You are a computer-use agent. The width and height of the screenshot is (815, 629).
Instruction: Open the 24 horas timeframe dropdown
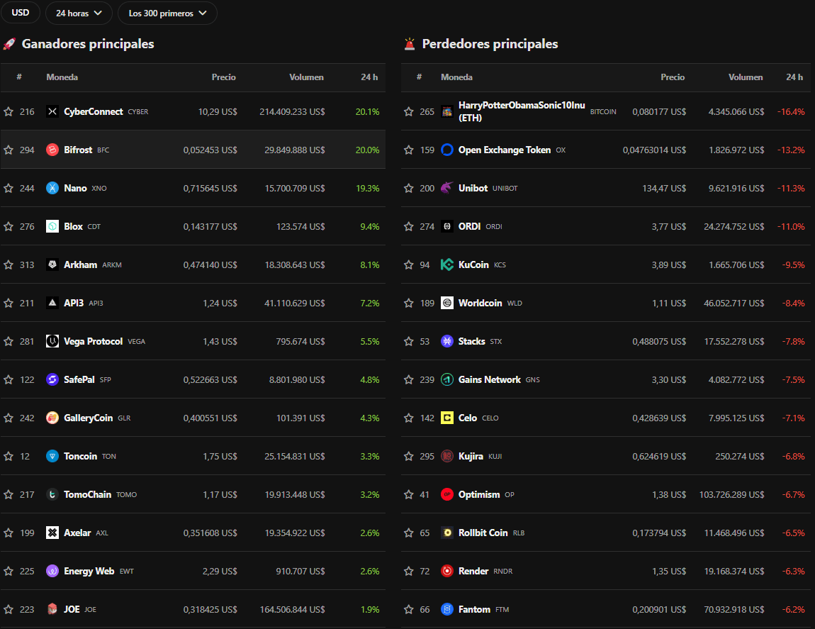click(x=79, y=13)
